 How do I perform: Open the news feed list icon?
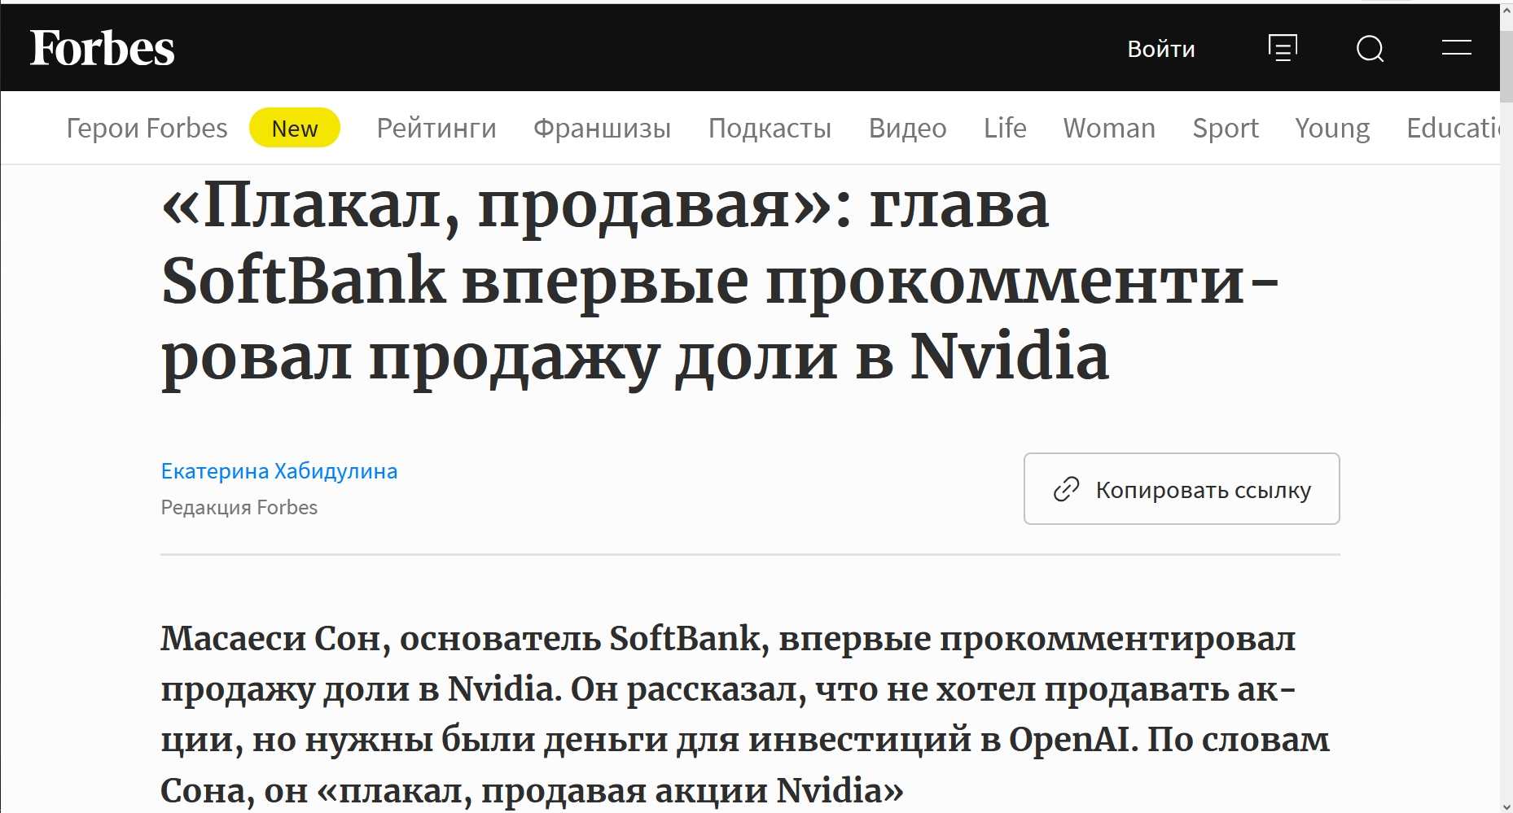click(1283, 48)
